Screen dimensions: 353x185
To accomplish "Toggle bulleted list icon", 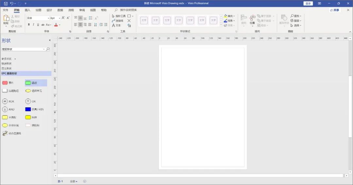I will 91,18.
